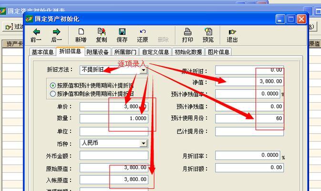
Task: Click the 单价 unit price field
Action: point(114,106)
